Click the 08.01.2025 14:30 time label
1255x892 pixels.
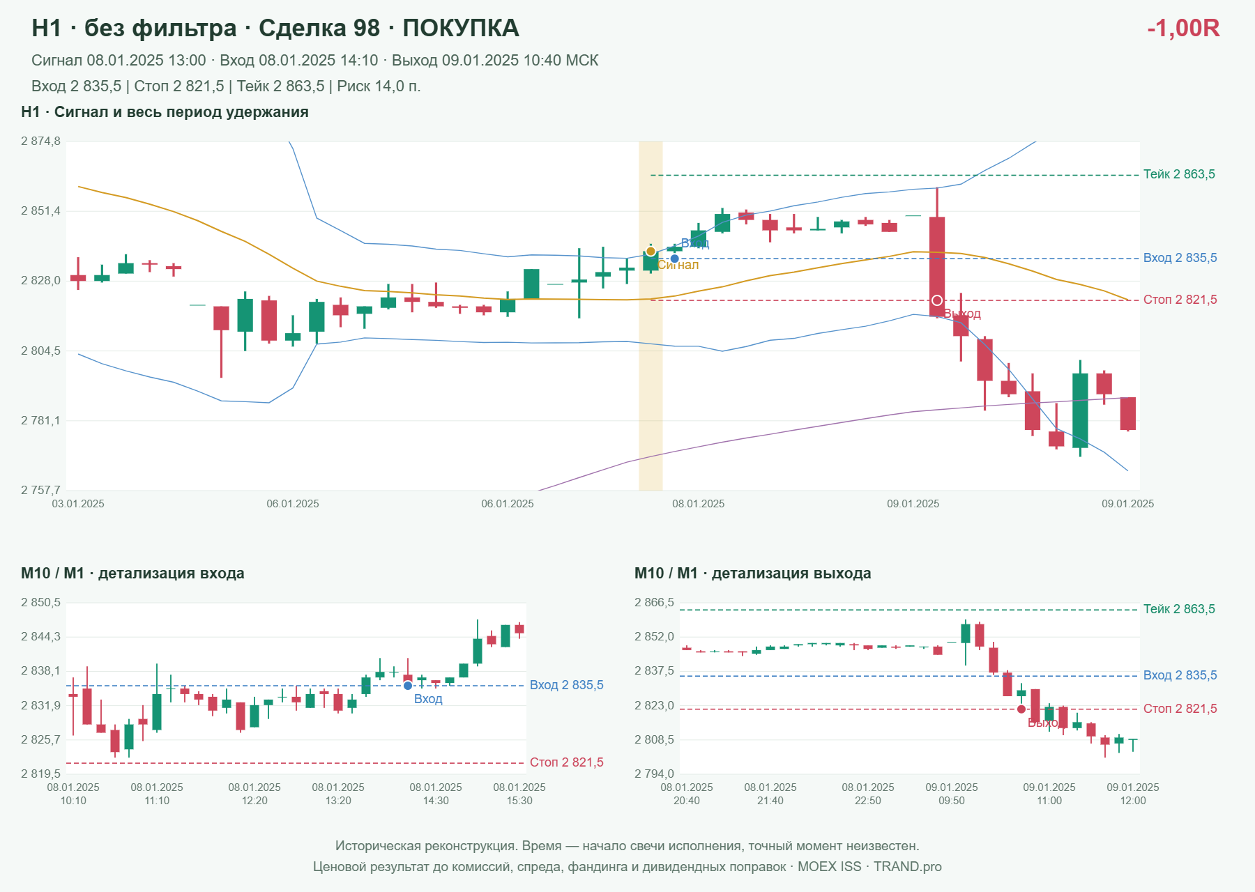pos(436,794)
